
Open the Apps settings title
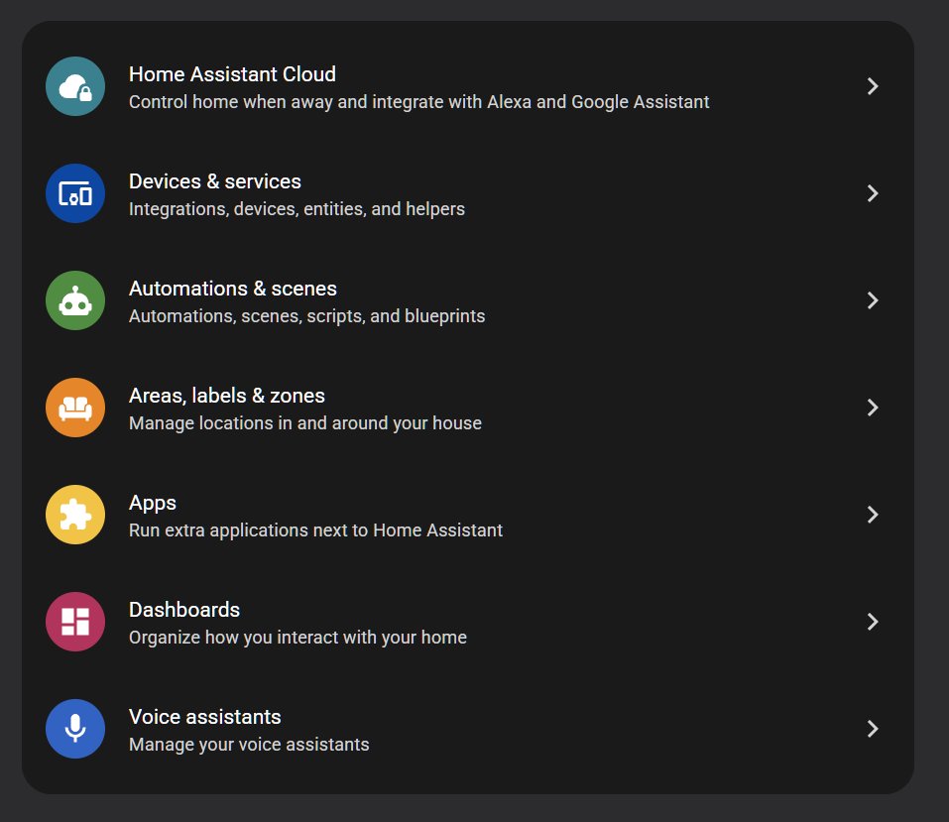tap(153, 504)
